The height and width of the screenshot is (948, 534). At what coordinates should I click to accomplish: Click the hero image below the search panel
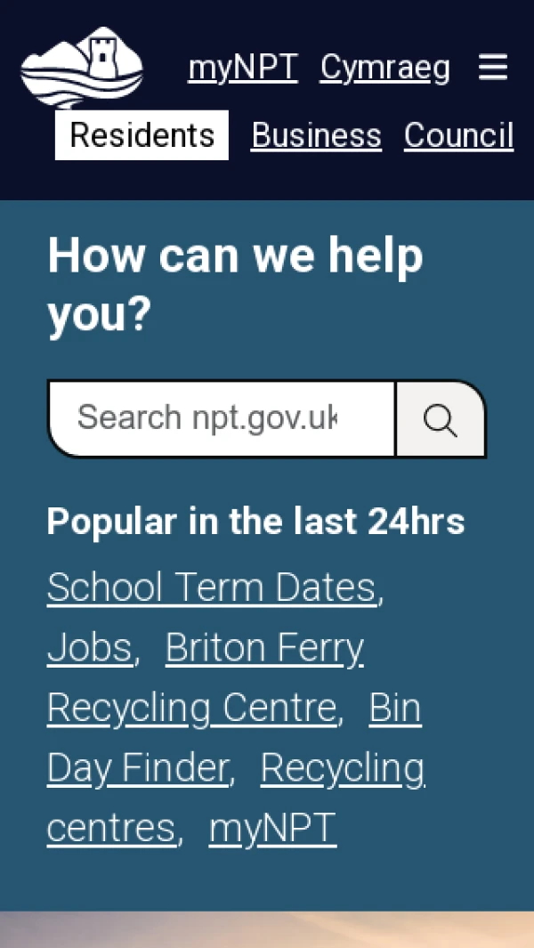coord(267,930)
